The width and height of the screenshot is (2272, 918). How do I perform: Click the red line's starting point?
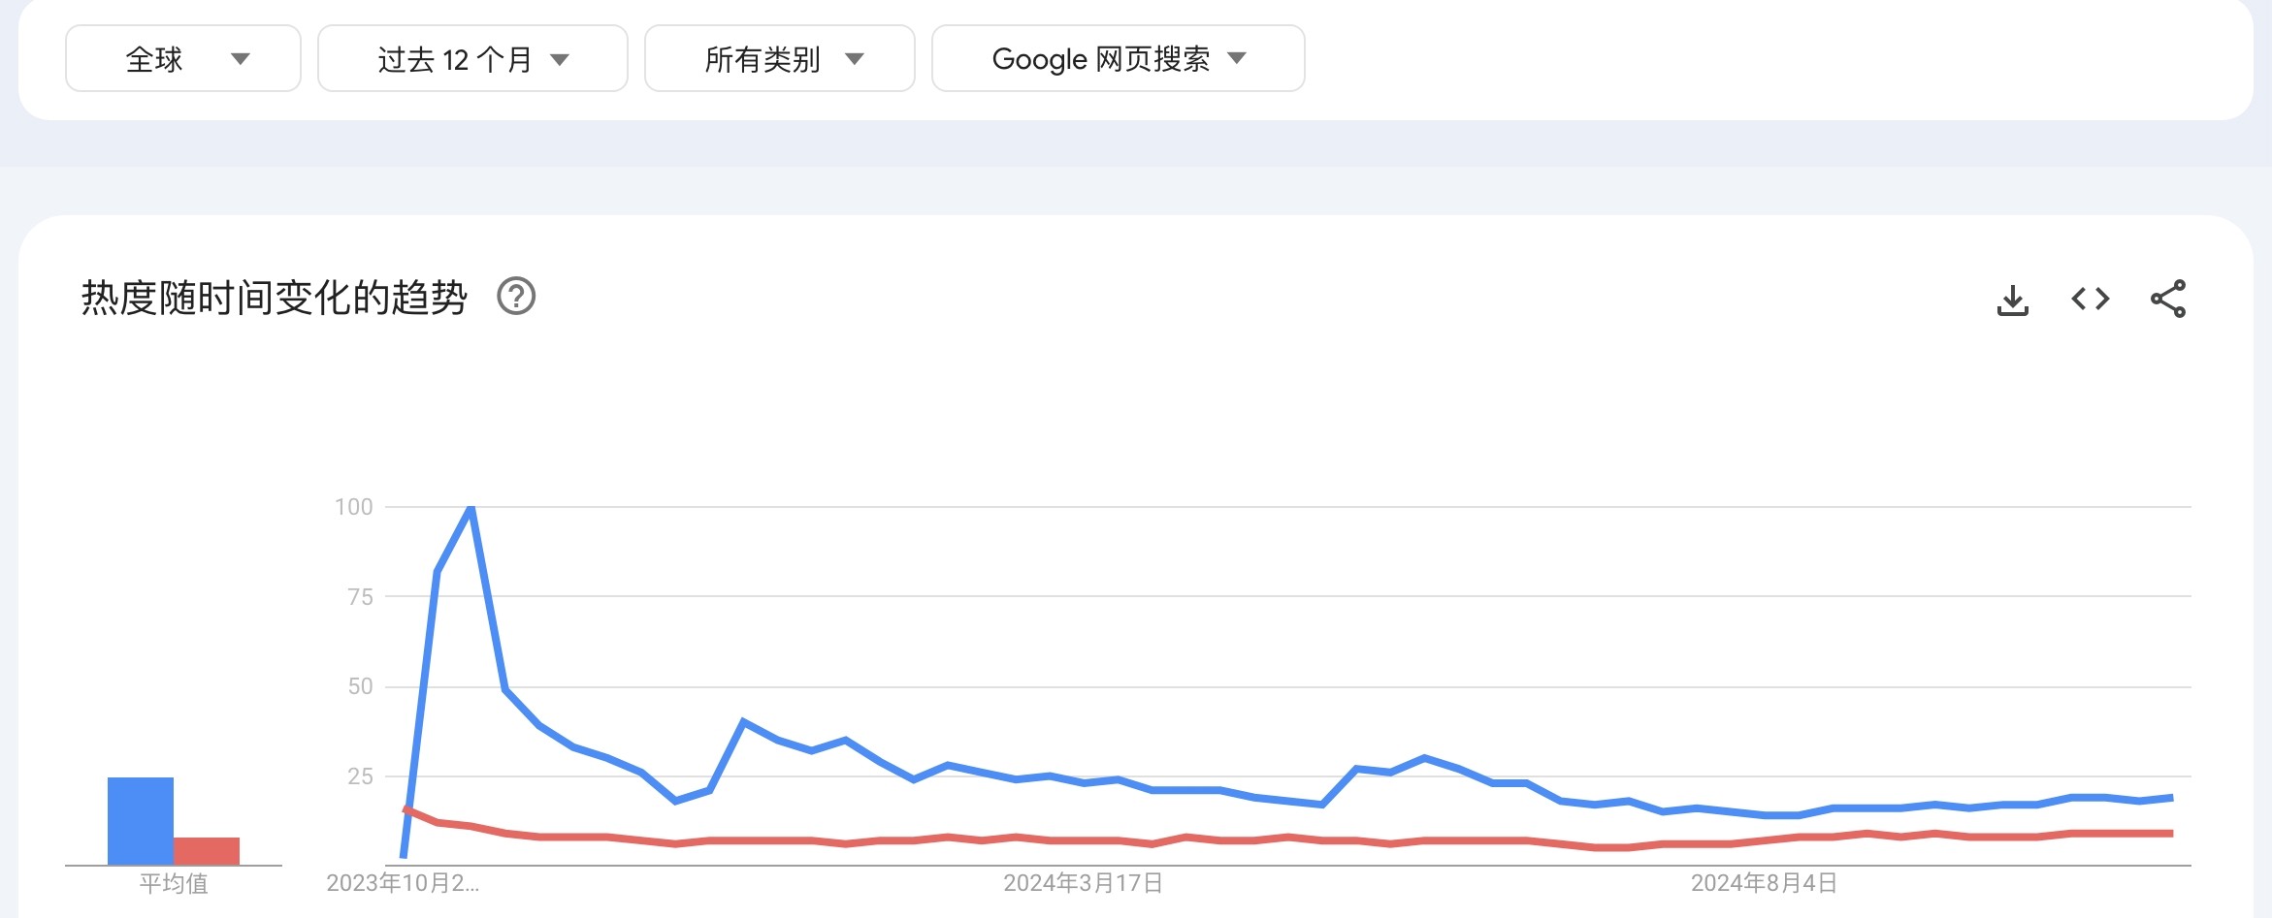405,809
